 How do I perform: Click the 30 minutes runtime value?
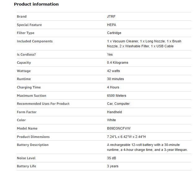click(115, 79)
